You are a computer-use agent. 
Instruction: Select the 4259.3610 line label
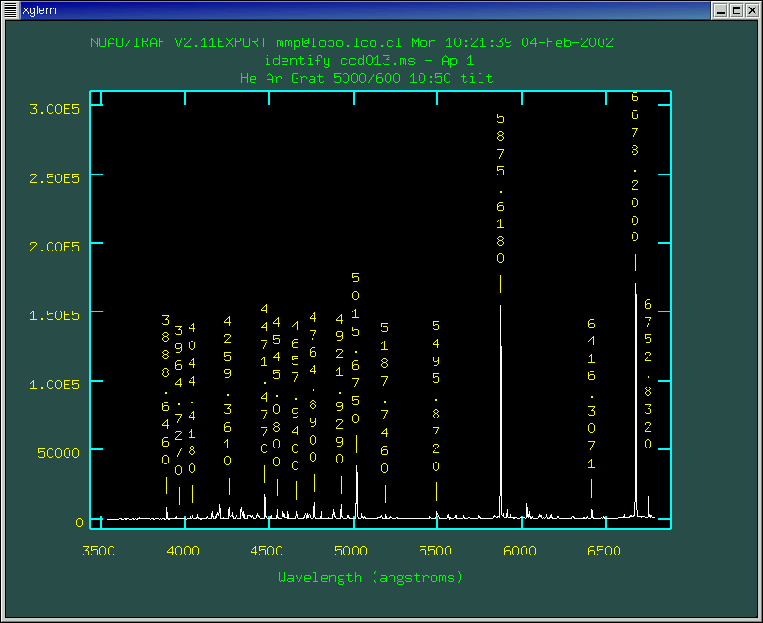[228, 390]
